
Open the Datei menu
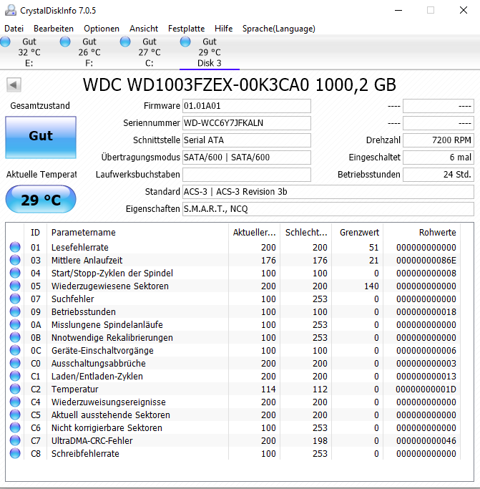[14, 29]
